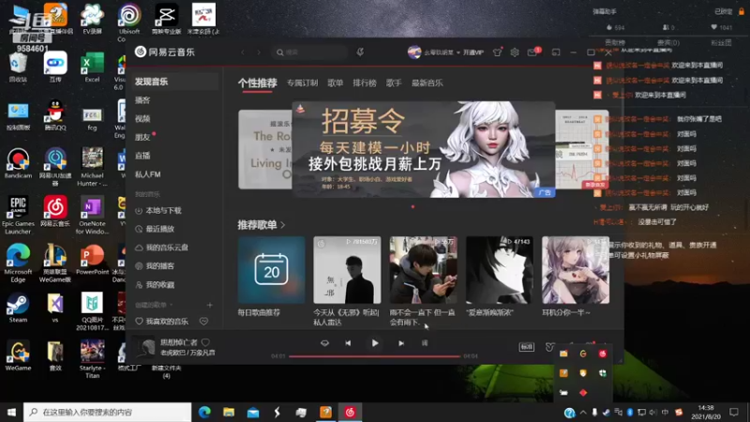Click the music search box
750x422 pixels.
(310, 53)
